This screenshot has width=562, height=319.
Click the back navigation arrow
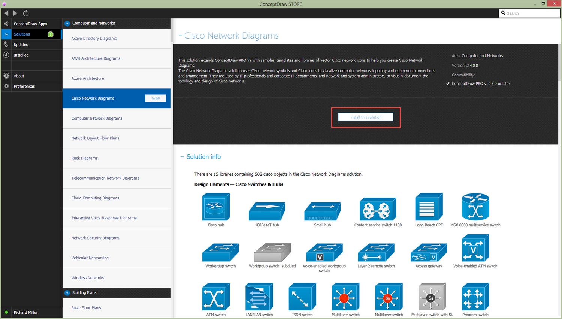coord(6,13)
